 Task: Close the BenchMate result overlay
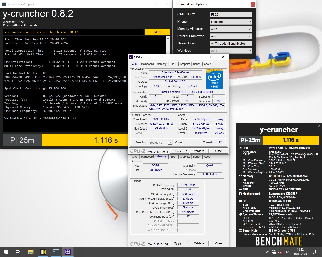pyautogui.click(x=319, y=126)
